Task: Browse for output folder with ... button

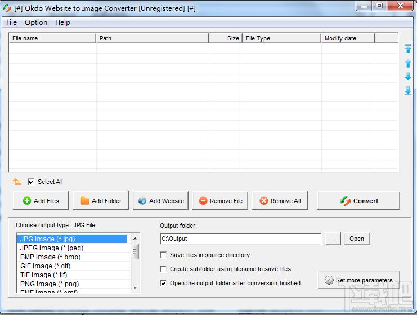Action: [333, 238]
